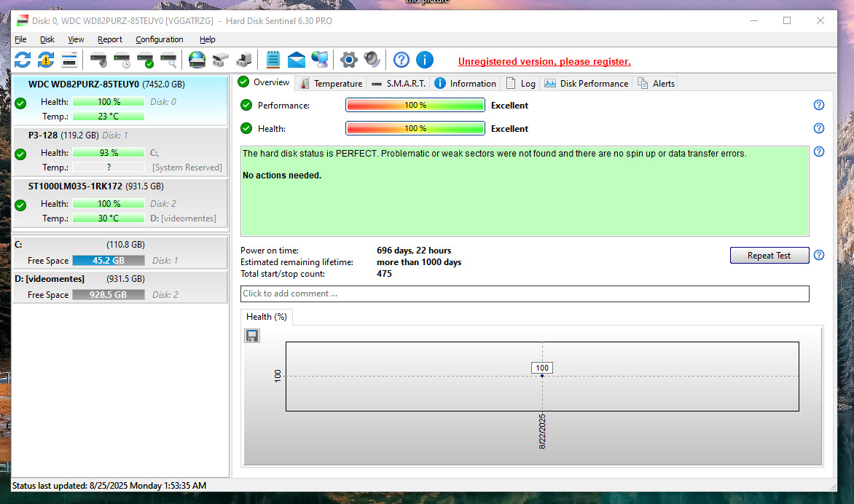The height and width of the screenshot is (504, 854).
Task: Click the Performance 100% gradient bar
Action: point(415,105)
